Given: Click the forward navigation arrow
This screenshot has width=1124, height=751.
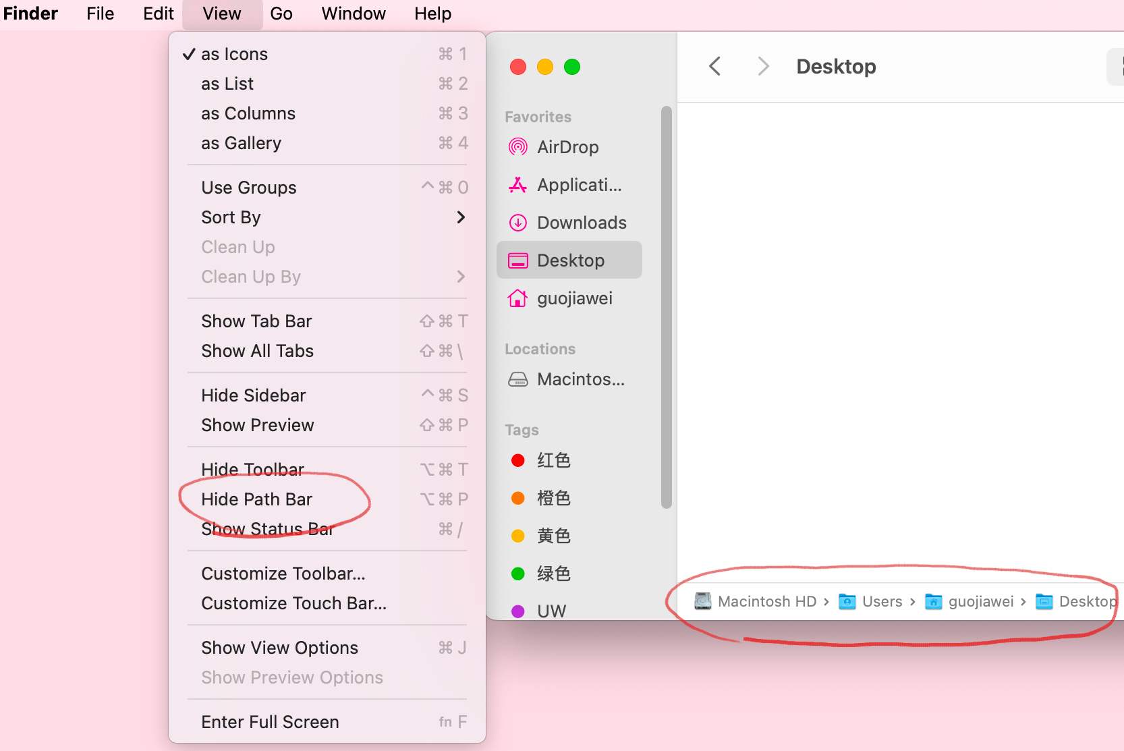Looking at the screenshot, I should click(x=763, y=66).
